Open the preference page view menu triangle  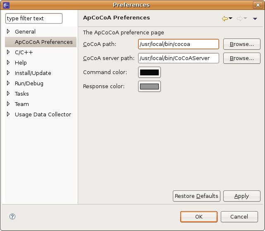click(x=255, y=19)
